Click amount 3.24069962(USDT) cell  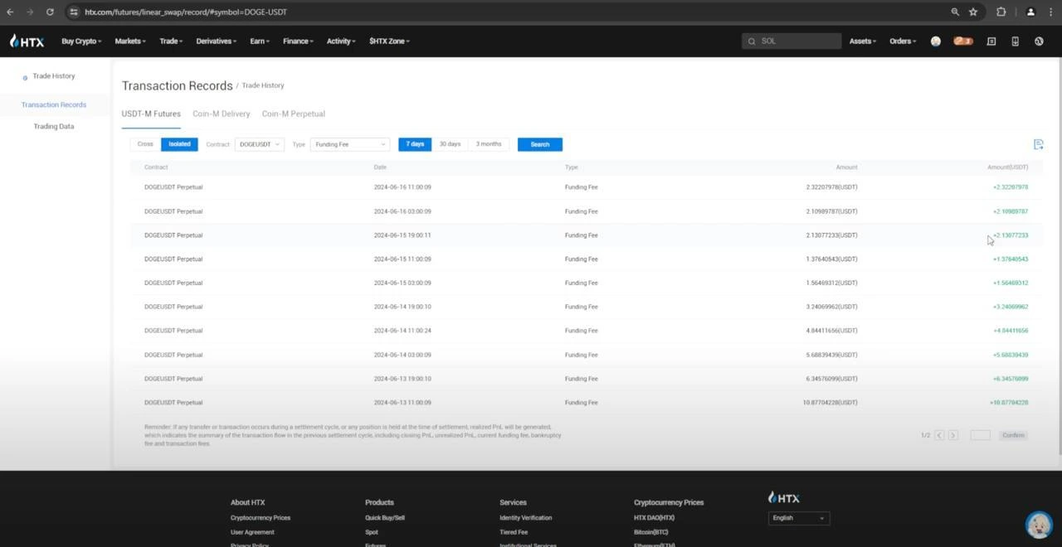[831, 307]
